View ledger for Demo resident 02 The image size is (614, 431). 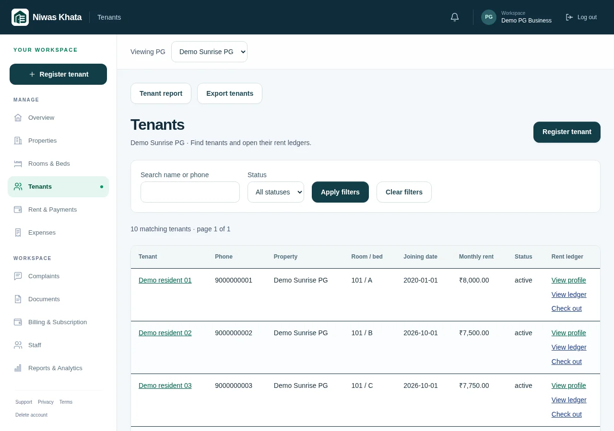569,347
